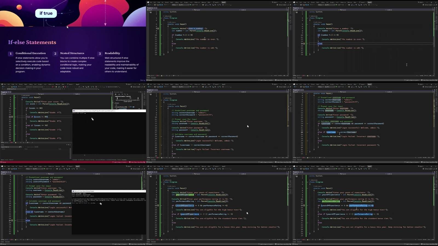Pause debugging in the grade score program toolbar
Image resolution: width=438 pixels, height=246 pixels.
pos(64,87)
